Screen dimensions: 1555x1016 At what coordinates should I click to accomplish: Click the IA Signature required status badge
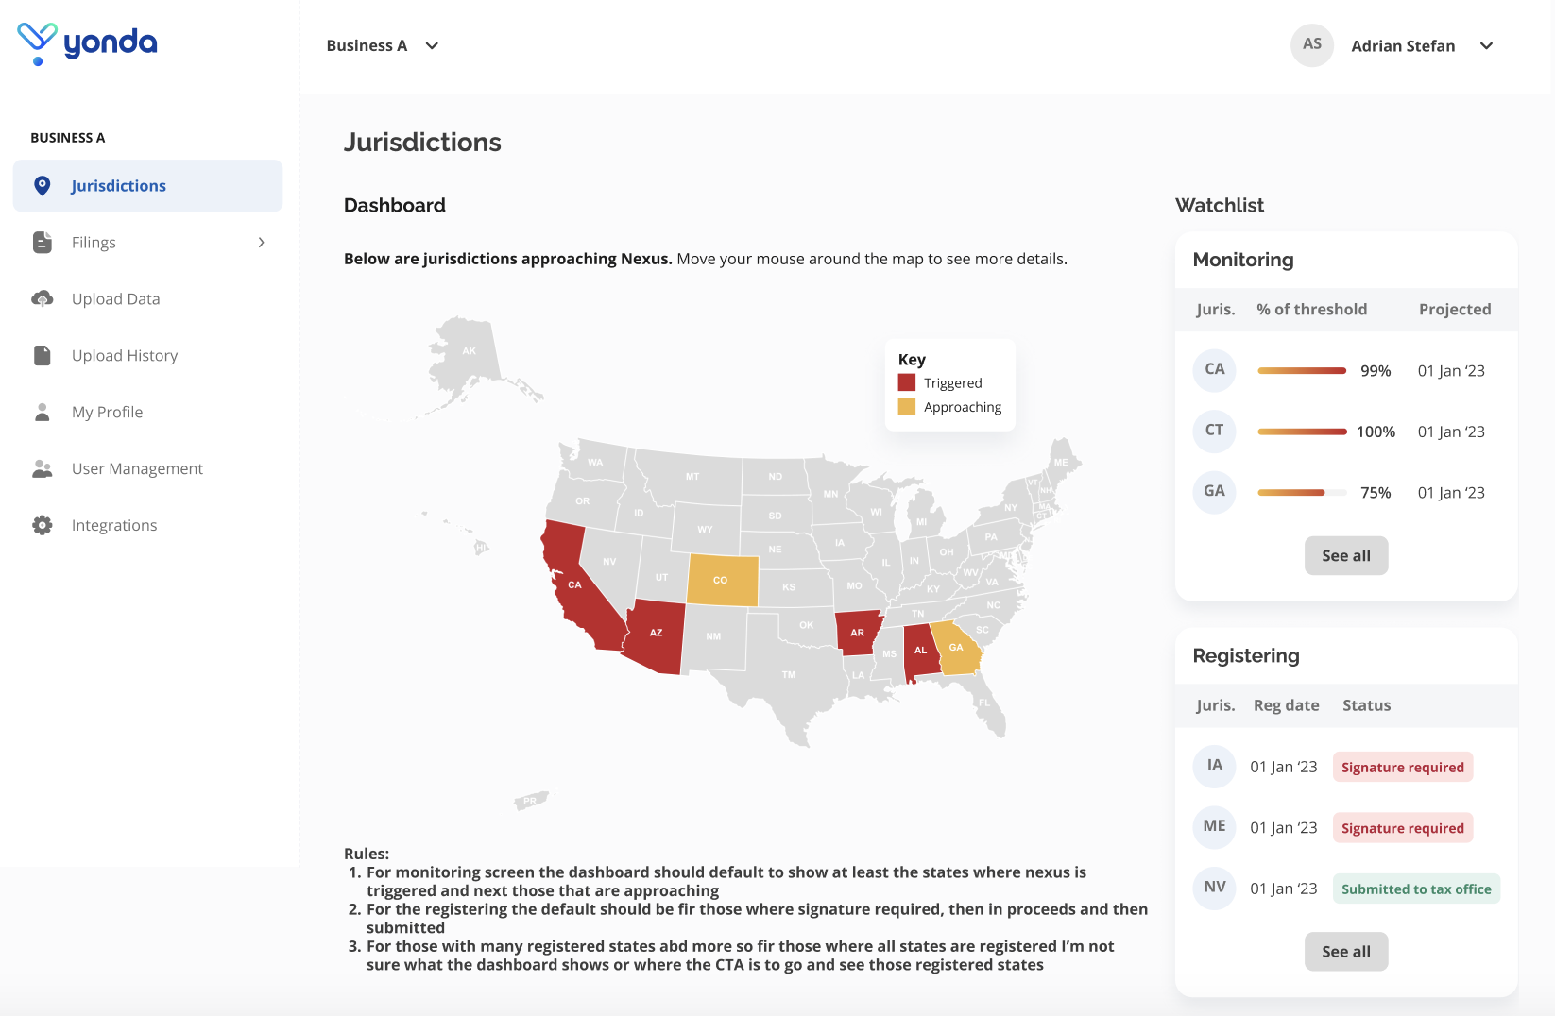pyautogui.click(x=1403, y=768)
